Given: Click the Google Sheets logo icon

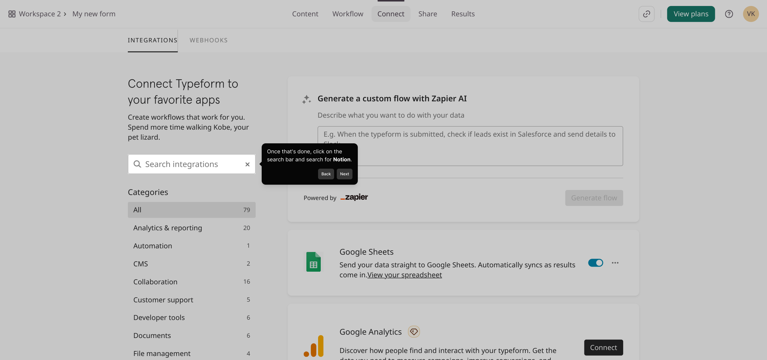Looking at the screenshot, I should click(x=313, y=262).
